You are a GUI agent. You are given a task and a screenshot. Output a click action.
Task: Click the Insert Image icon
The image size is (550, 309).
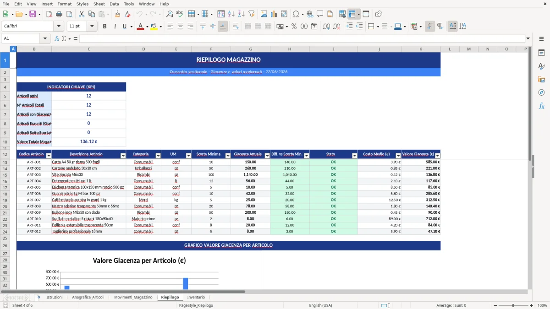point(264,14)
